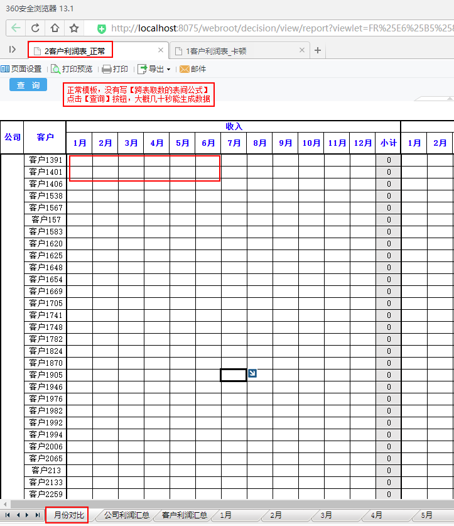Switch to 公司利润汇总 sheet tab
454x526 pixels.
[126, 515]
